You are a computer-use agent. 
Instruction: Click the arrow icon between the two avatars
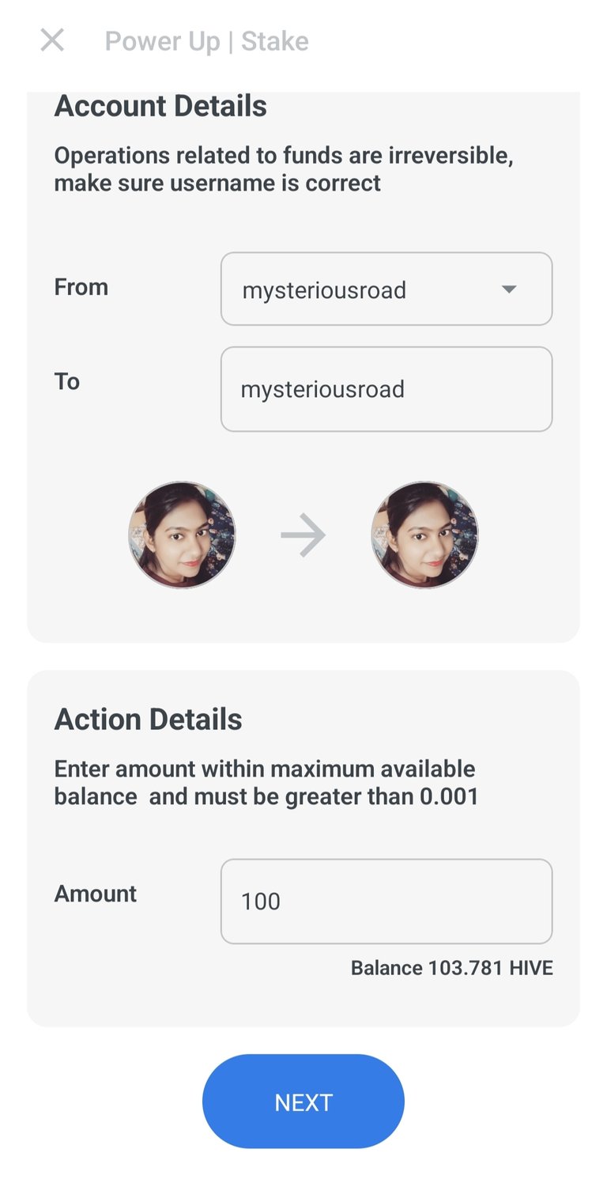coord(303,535)
